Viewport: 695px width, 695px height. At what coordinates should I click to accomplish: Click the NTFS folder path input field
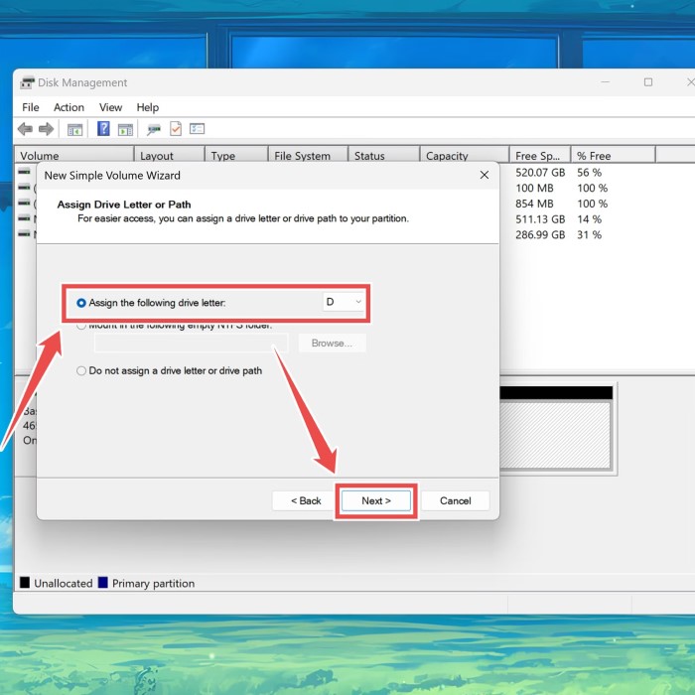click(191, 344)
